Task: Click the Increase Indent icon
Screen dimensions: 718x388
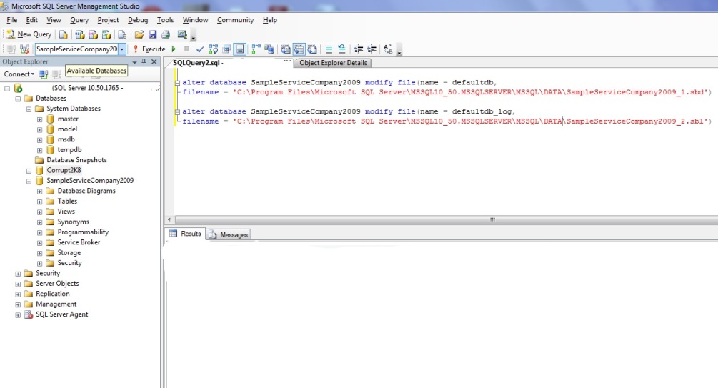Action: [x=372, y=49]
